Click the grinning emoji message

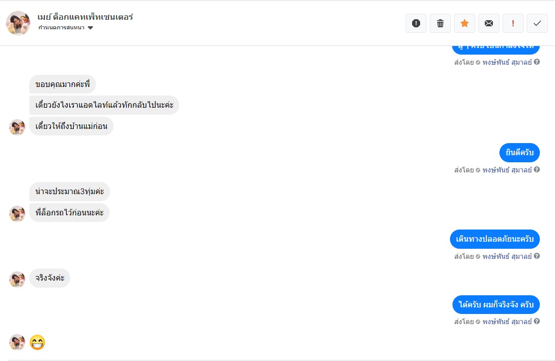[x=37, y=342]
